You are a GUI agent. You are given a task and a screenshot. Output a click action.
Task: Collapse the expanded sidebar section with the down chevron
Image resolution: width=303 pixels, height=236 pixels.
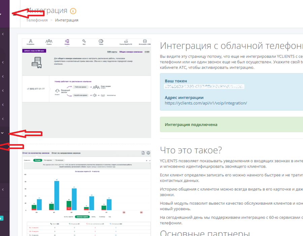tap(2, 133)
